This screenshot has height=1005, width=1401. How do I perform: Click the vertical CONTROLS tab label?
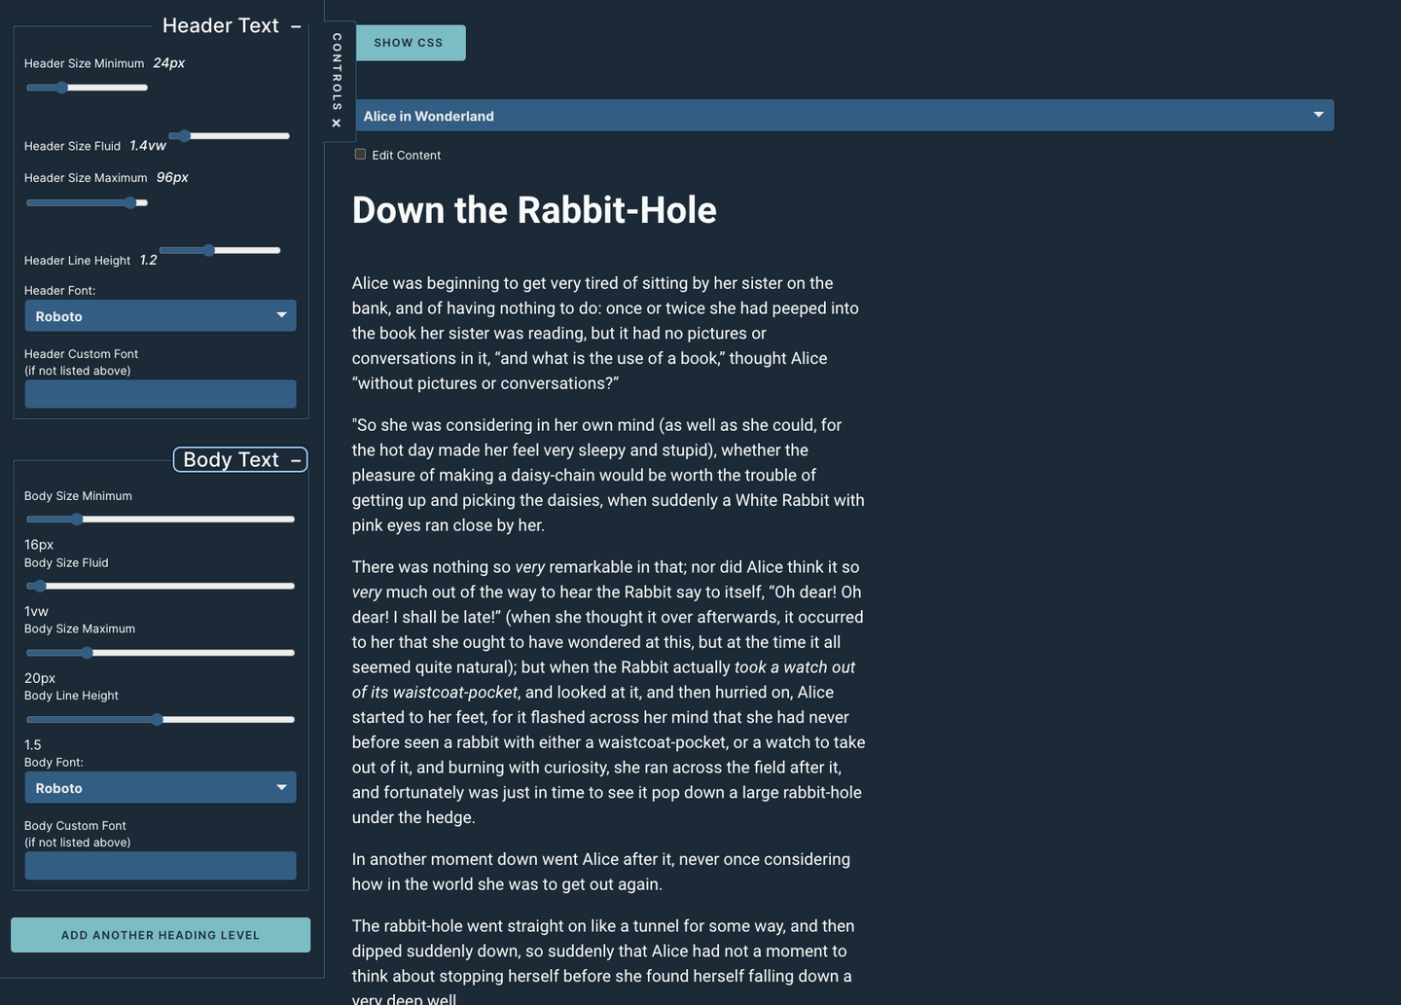(337, 72)
